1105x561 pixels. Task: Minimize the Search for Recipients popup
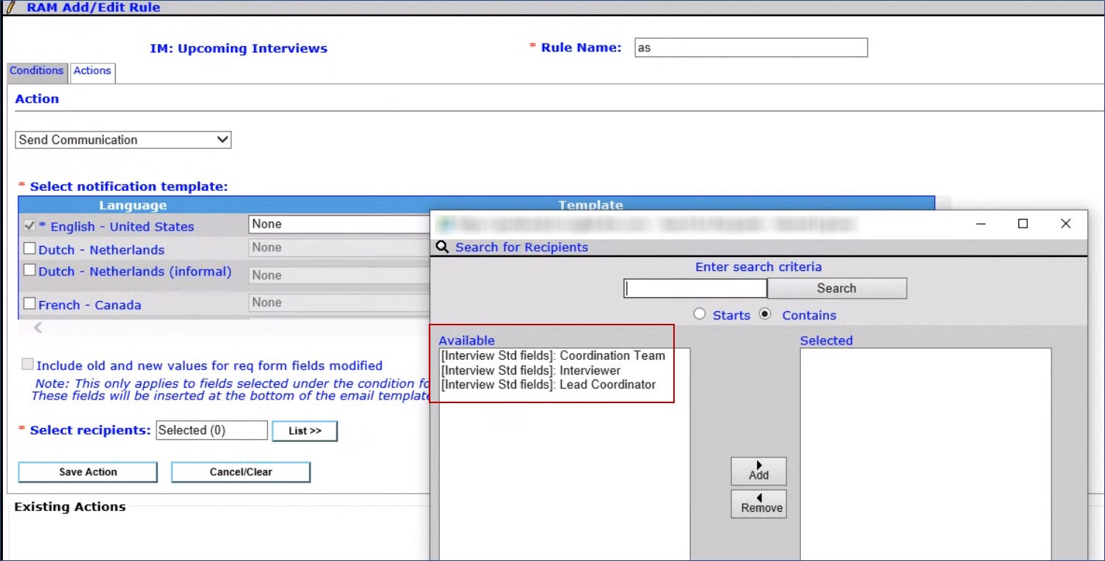coord(980,224)
